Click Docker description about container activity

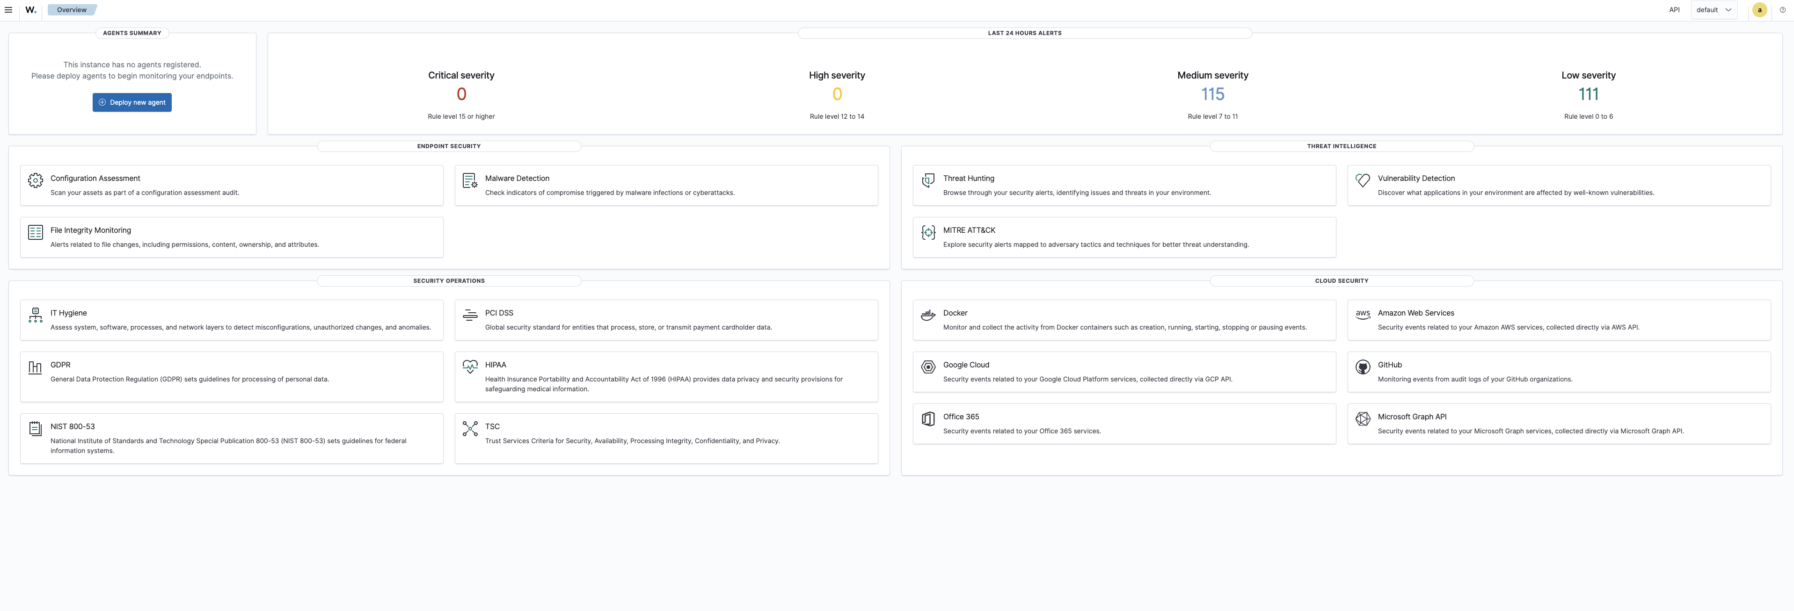point(1125,328)
